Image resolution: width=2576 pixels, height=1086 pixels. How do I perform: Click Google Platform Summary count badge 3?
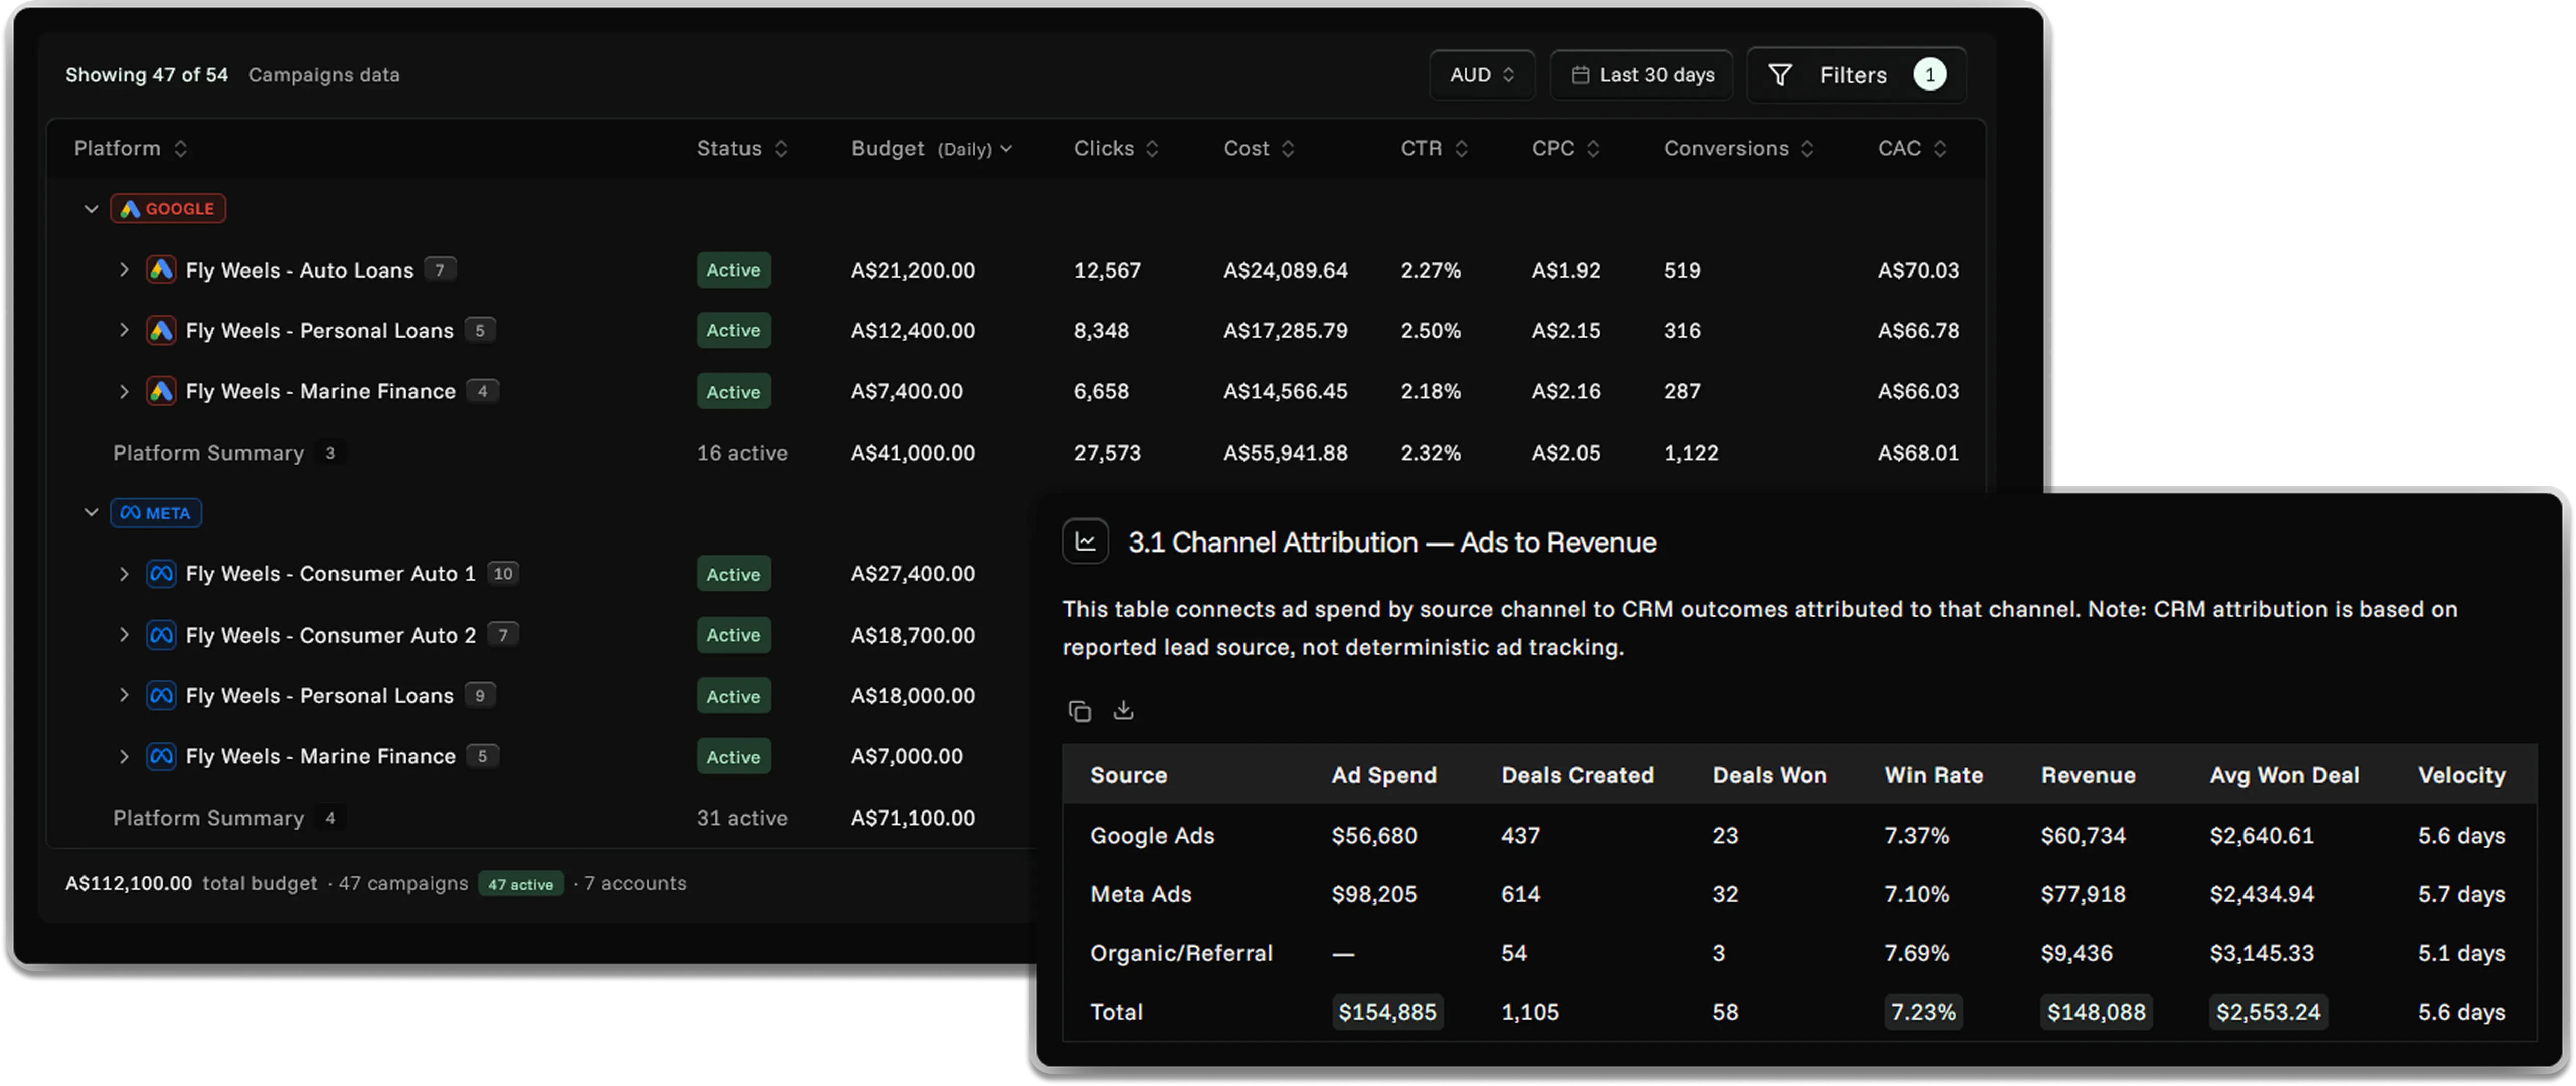tap(330, 452)
